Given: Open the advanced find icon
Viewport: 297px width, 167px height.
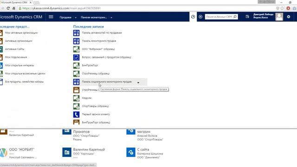Looking at the screenshot, I should 247,17.
